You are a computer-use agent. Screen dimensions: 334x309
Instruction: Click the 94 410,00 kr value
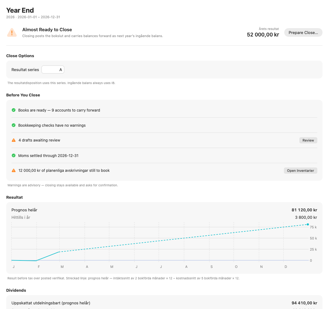[x=304, y=303]
